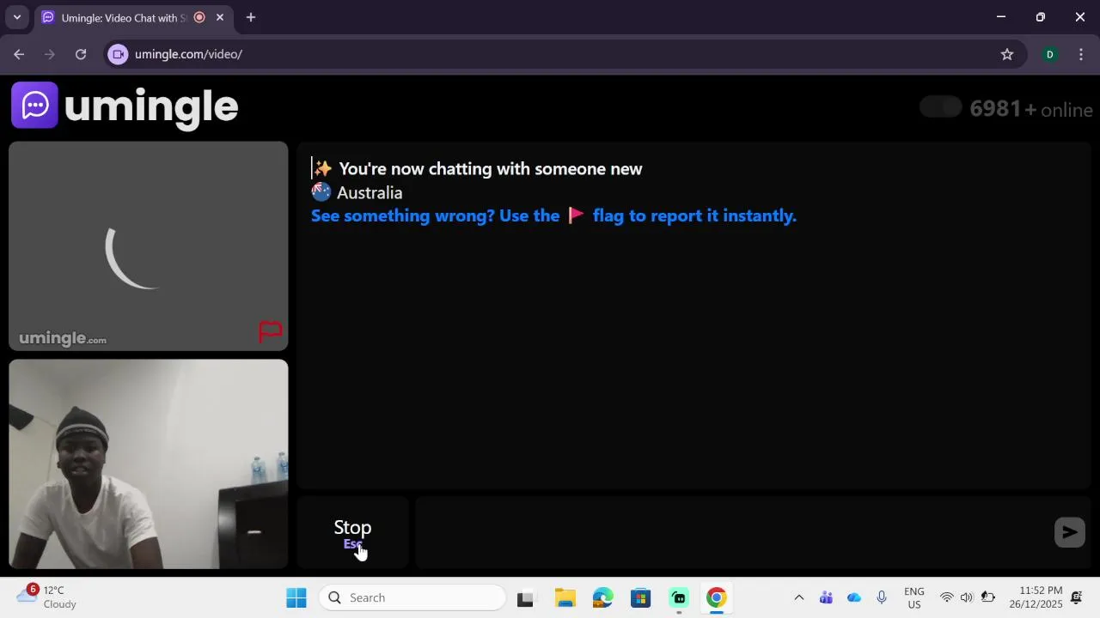Click the Australia country label

pyautogui.click(x=370, y=193)
